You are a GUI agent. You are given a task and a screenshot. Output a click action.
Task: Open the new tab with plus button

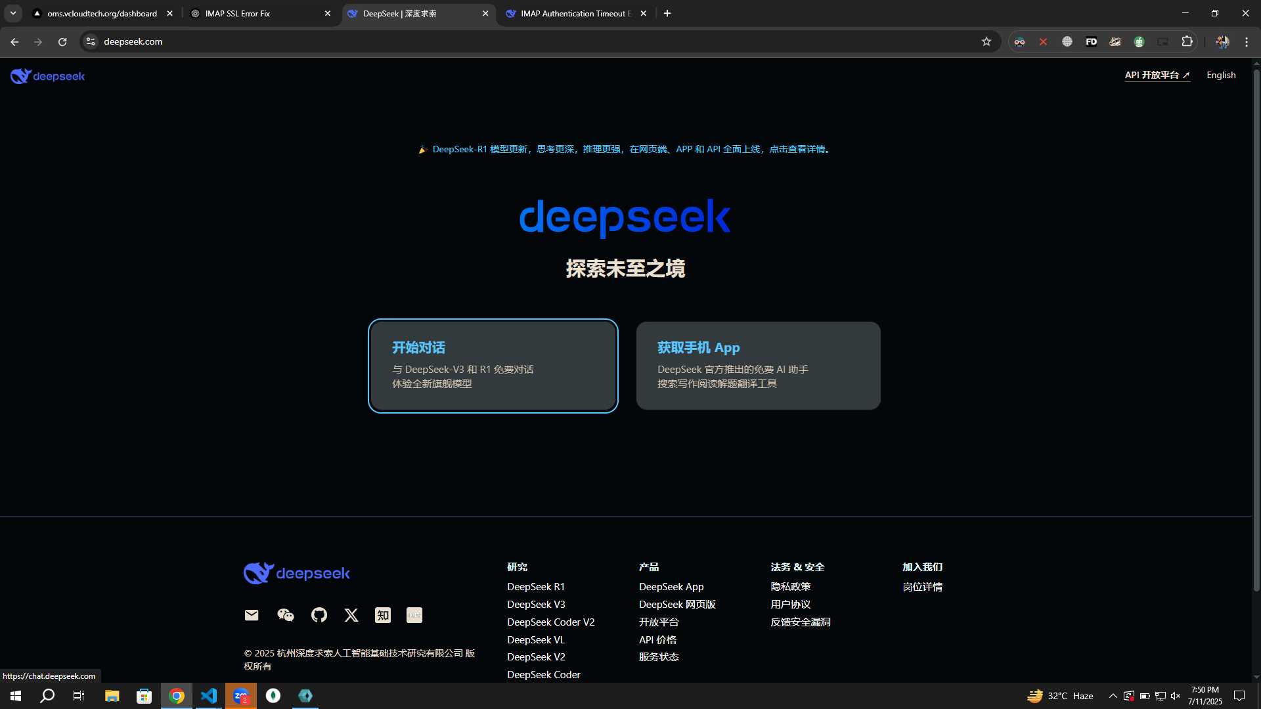pos(667,13)
